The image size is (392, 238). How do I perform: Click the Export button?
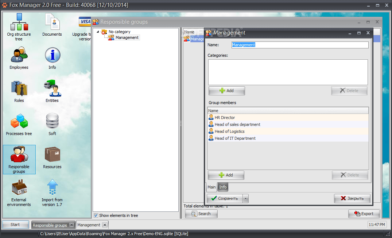pos(364,214)
